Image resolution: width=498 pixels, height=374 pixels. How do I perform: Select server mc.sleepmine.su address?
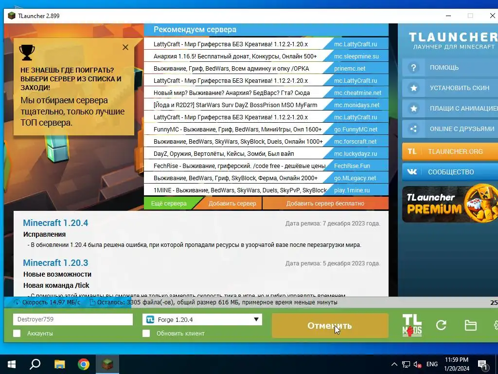coord(356,56)
